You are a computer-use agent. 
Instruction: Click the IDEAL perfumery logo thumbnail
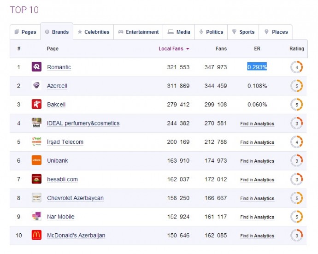36,123
